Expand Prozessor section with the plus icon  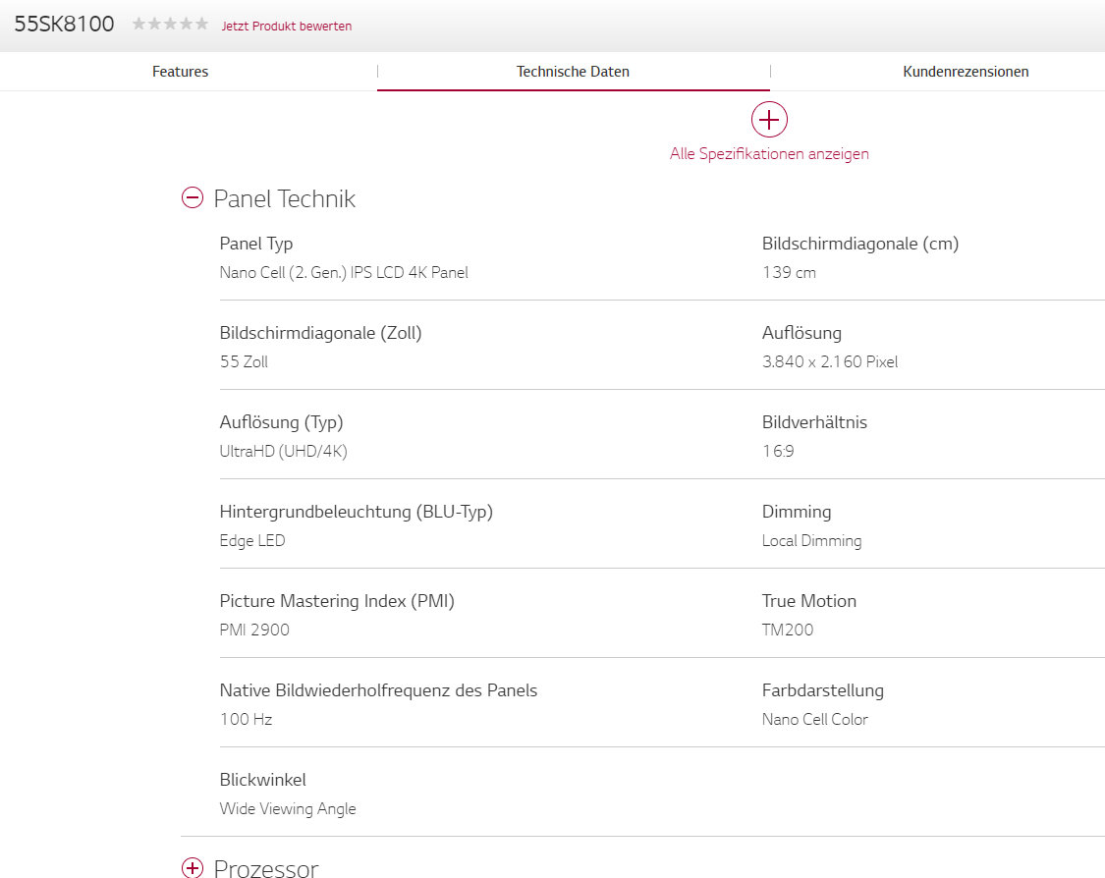pyautogui.click(x=192, y=867)
